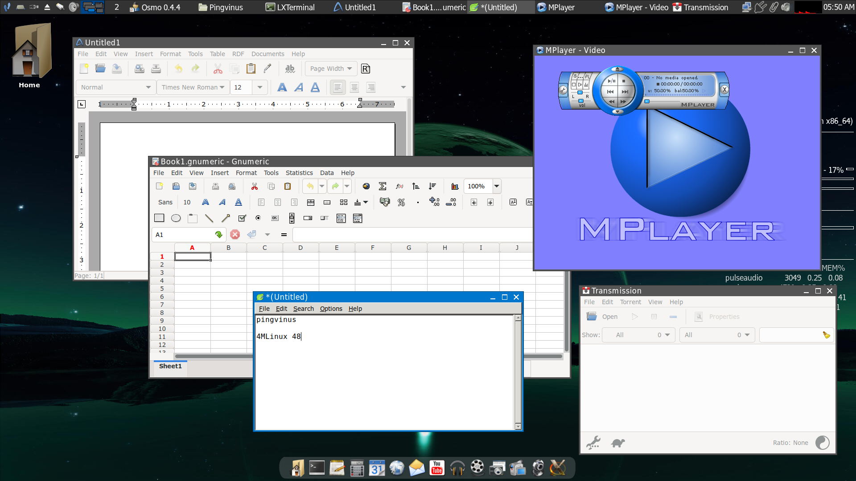Image resolution: width=856 pixels, height=481 pixels.
Task: Toggle underline in Gnumeric format toolbar
Action: (239, 202)
